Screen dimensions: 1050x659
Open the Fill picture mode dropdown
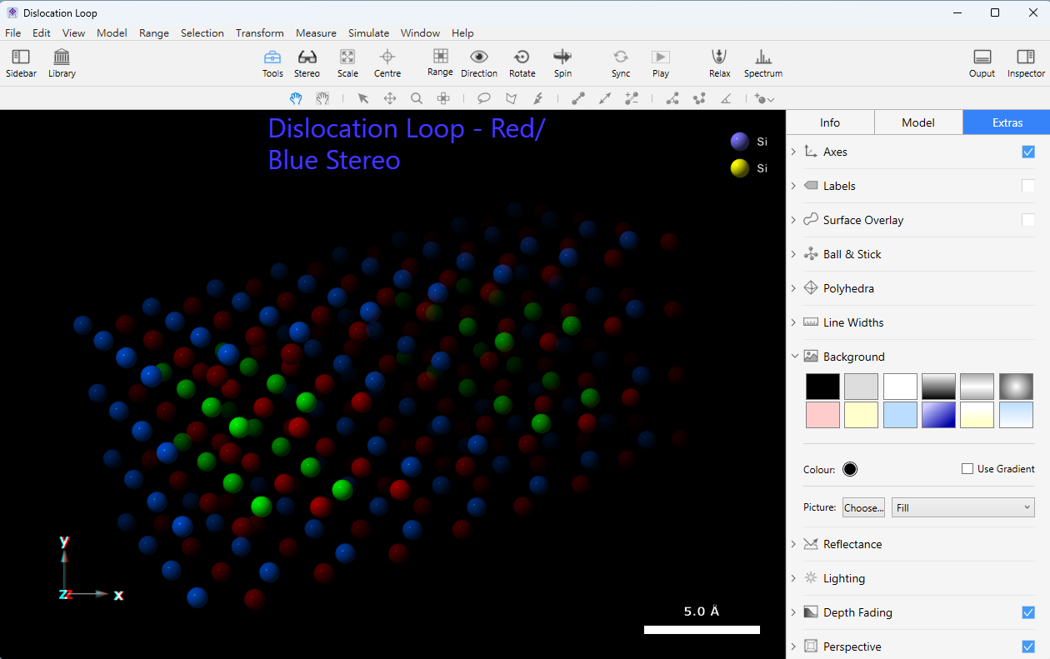(x=963, y=507)
